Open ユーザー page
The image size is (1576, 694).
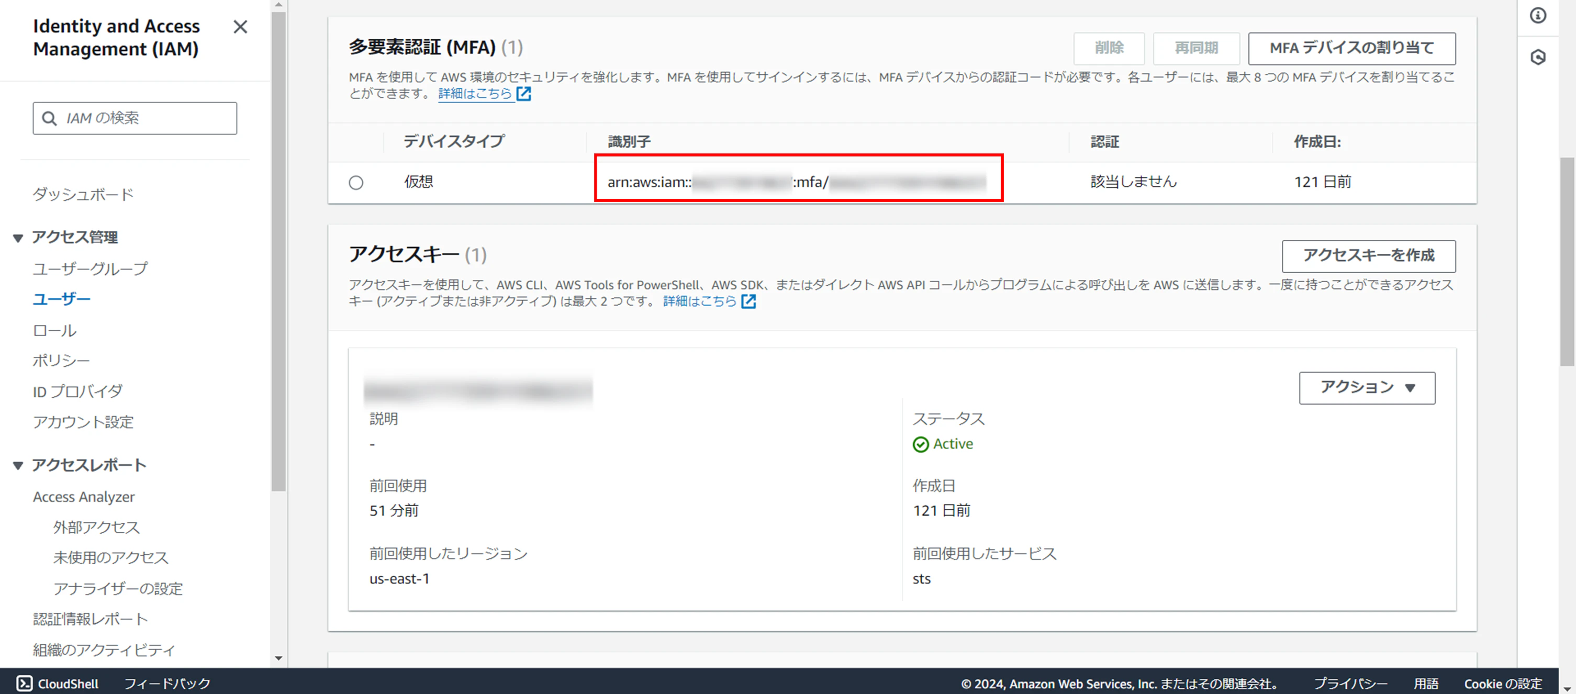[x=61, y=299]
